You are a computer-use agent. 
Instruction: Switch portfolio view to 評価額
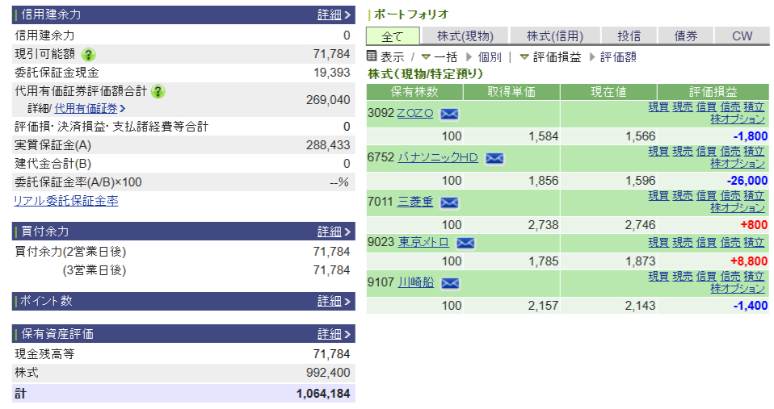618,57
